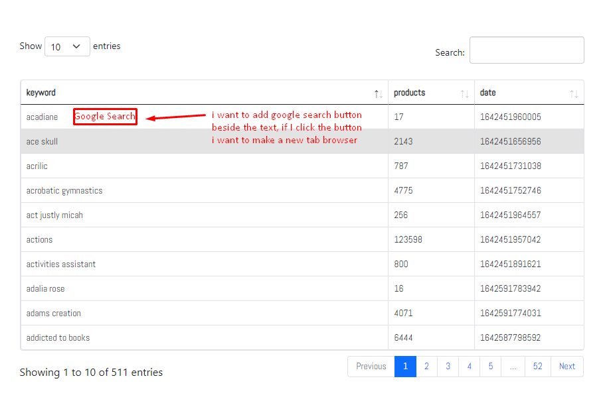
Task: Select the ace skull table row
Action: 302,141
